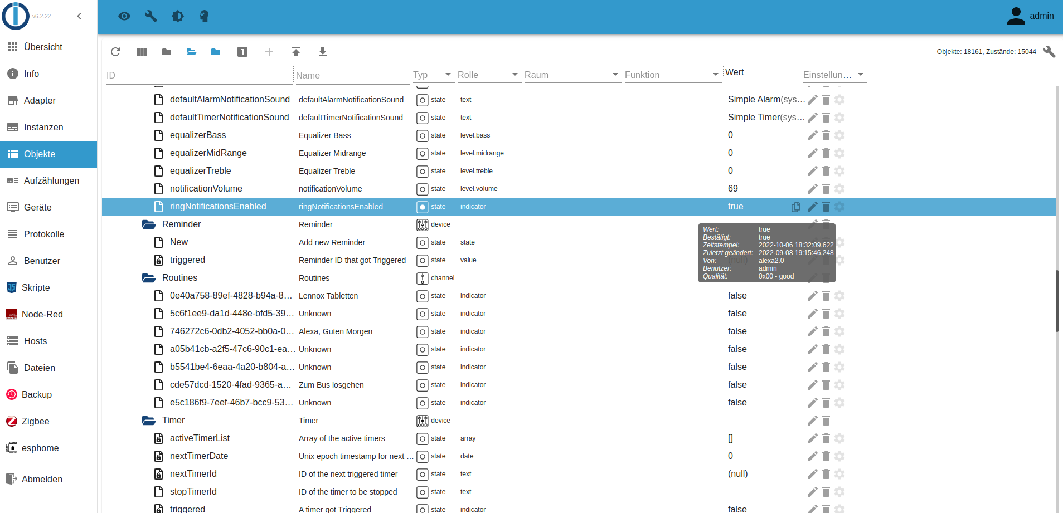Screen dimensions: 1063x513
Task: Open Aufzählungen in sidebar
Action: pyautogui.click(x=48, y=180)
